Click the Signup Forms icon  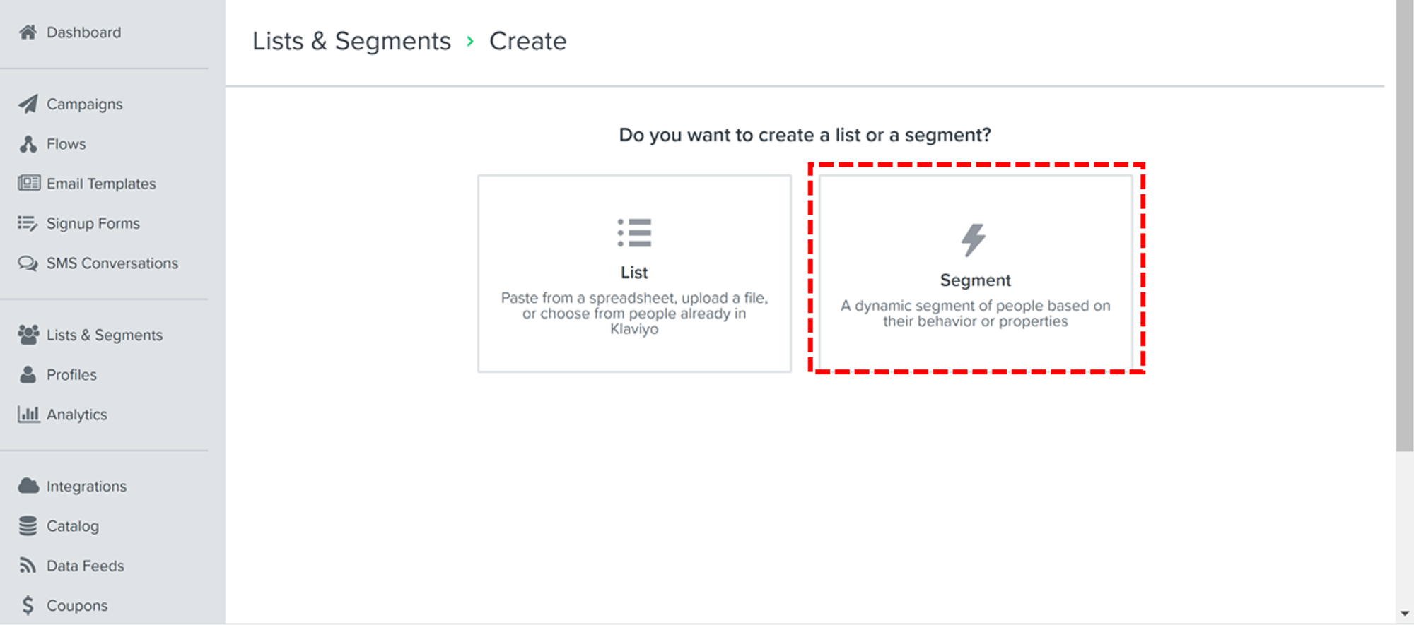click(28, 224)
